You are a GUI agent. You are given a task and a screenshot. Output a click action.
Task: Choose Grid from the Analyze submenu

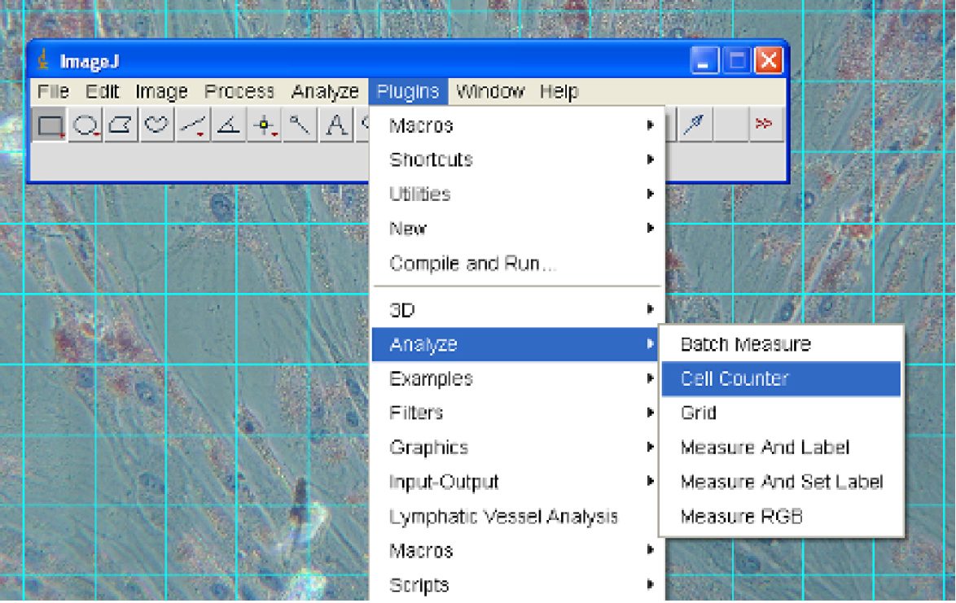tap(781, 413)
